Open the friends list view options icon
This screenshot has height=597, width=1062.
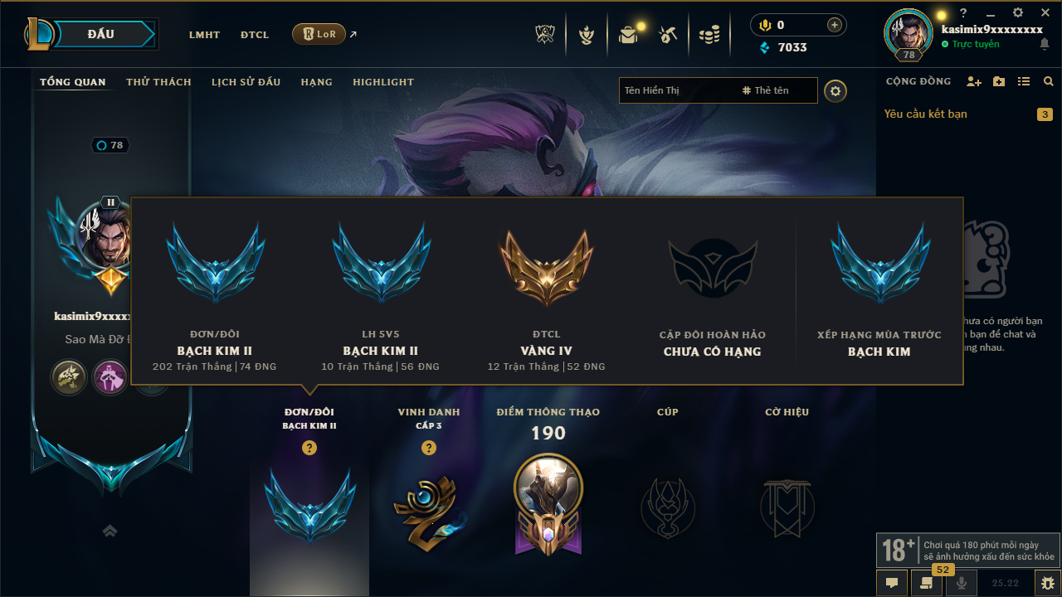1024,81
